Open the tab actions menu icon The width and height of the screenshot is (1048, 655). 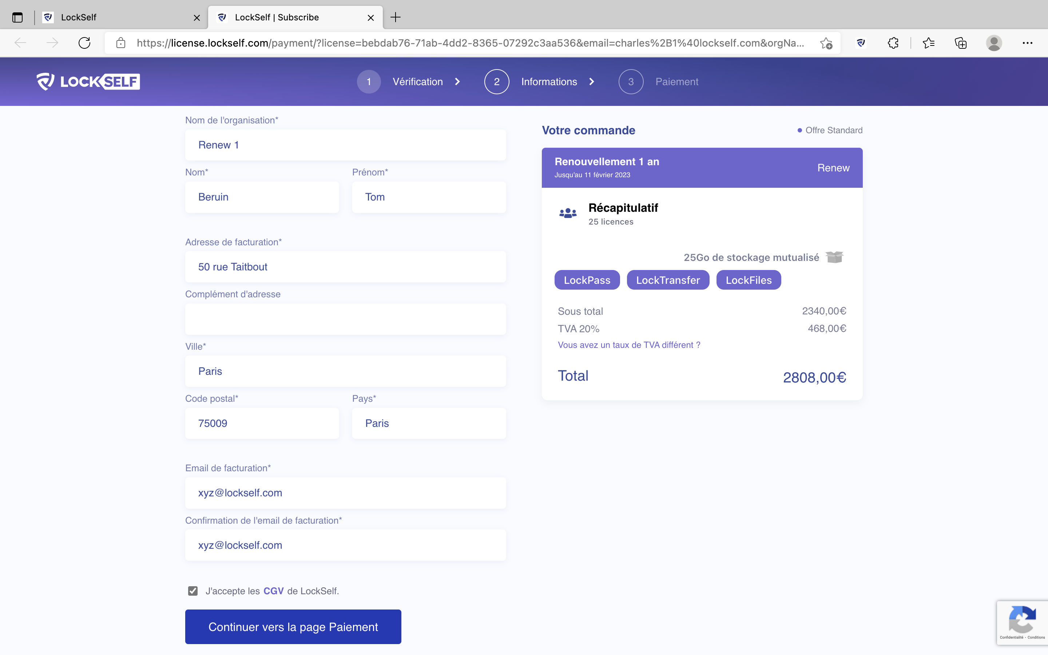[x=17, y=17]
